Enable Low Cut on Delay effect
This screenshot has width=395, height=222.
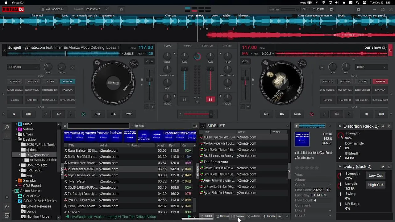point(376,175)
